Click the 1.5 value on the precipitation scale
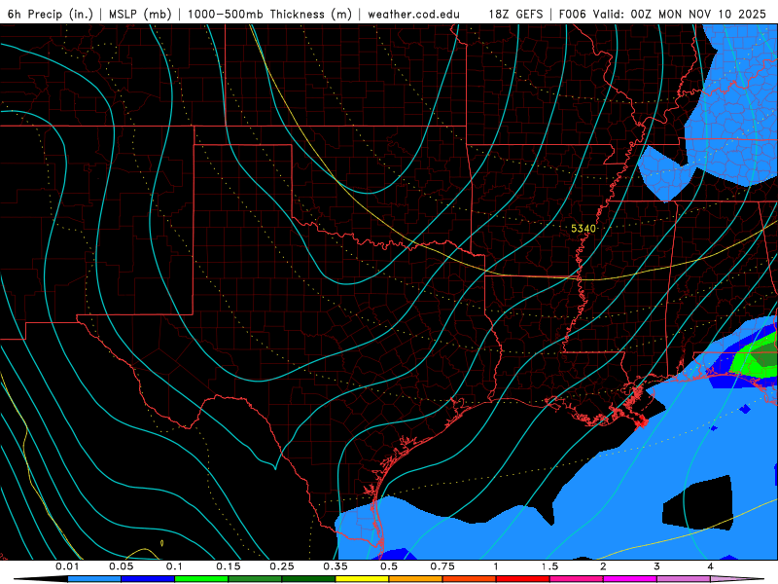Viewport: 778px width, 584px height. coord(549,566)
